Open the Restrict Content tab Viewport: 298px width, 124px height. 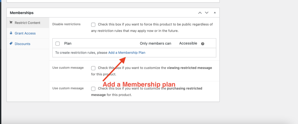click(27, 23)
